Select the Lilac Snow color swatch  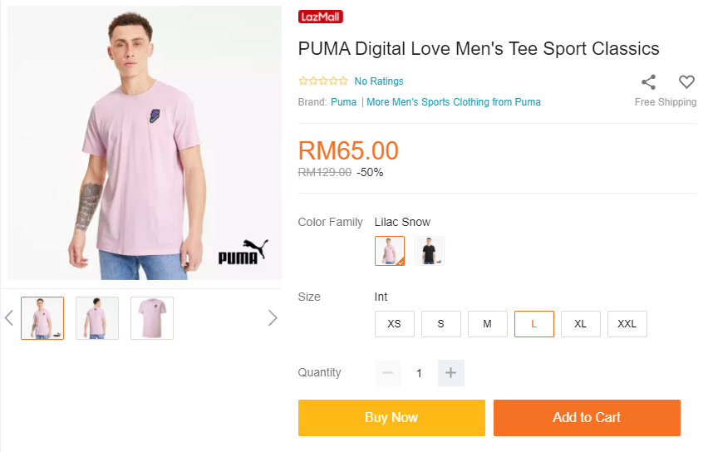pos(389,251)
